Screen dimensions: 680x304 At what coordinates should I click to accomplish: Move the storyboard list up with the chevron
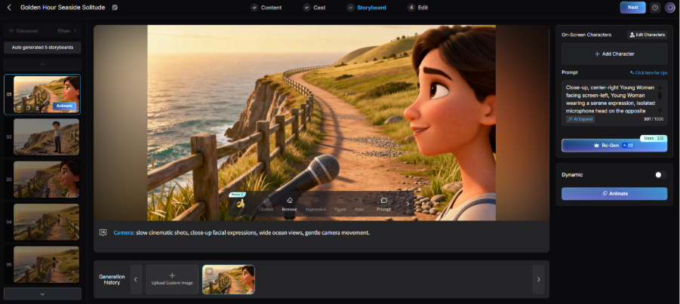coord(42,65)
